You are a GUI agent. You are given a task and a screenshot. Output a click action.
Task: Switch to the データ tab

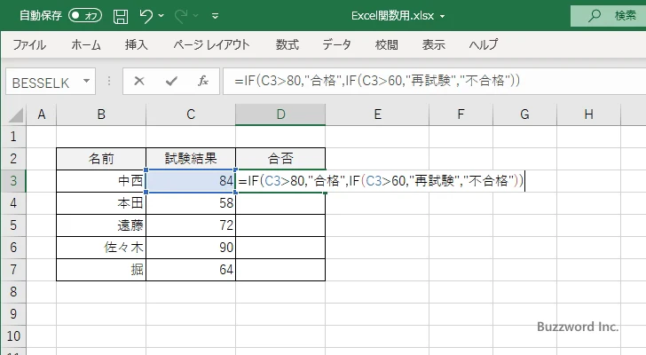click(336, 44)
